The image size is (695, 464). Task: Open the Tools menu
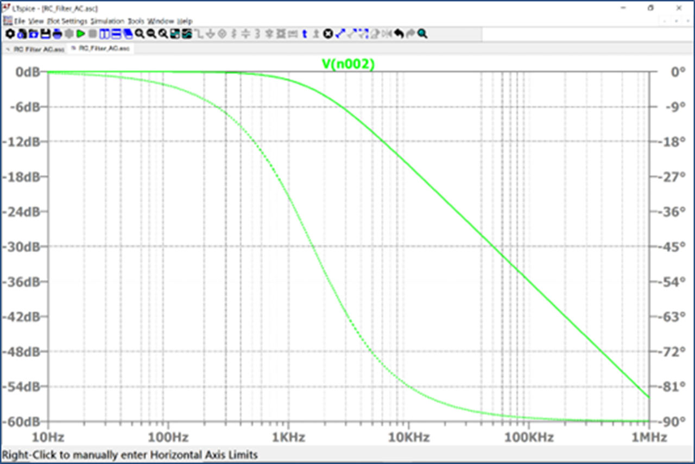[136, 21]
